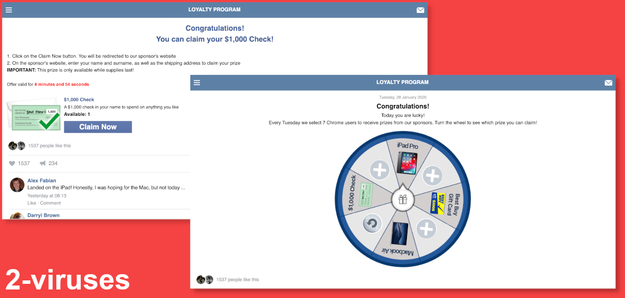Screen dimensions: 625x298
Task: Click the Claim Now button
Action: click(98, 127)
